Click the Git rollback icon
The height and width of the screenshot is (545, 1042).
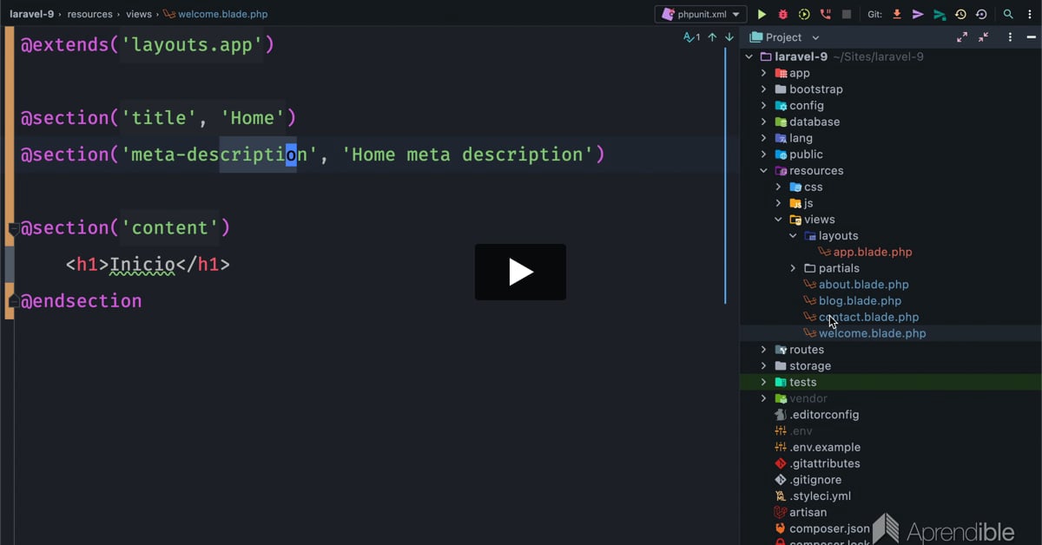tap(981, 14)
